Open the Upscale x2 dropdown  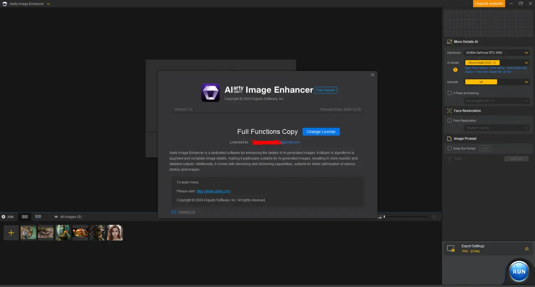click(x=497, y=82)
